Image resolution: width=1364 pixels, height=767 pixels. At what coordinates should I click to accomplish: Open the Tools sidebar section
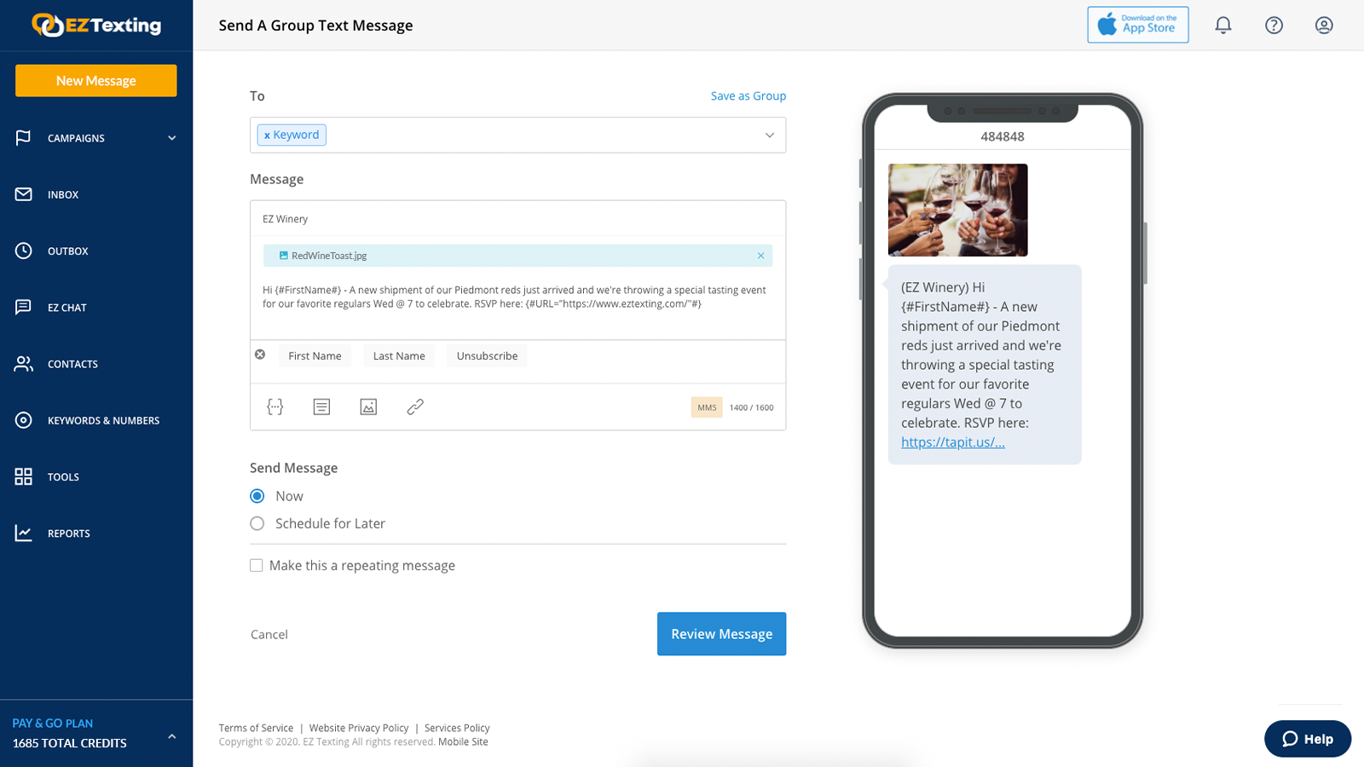[x=63, y=476]
